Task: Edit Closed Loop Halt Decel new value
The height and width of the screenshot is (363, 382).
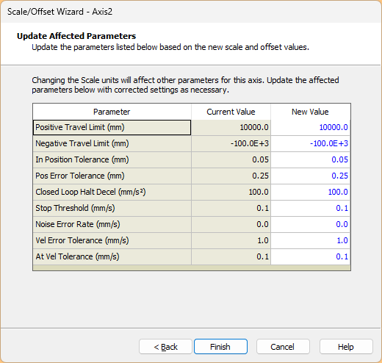Action: pos(311,192)
